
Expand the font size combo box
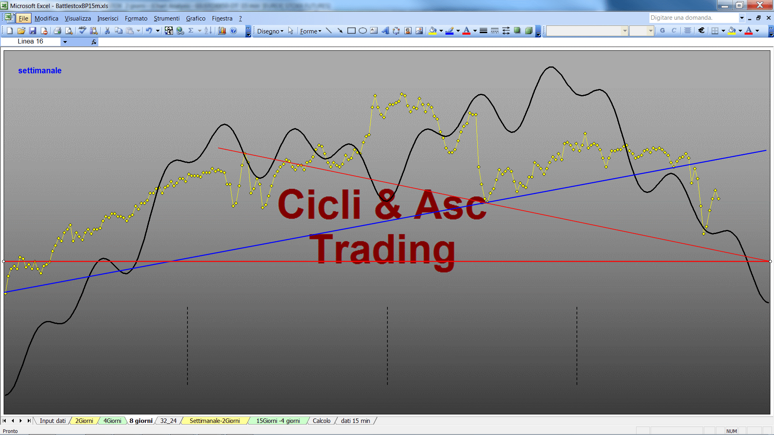pyautogui.click(x=650, y=31)
